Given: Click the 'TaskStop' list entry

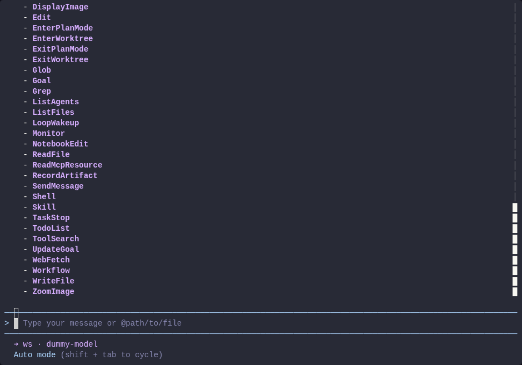Looking at the screenshot, I should 51,218.
